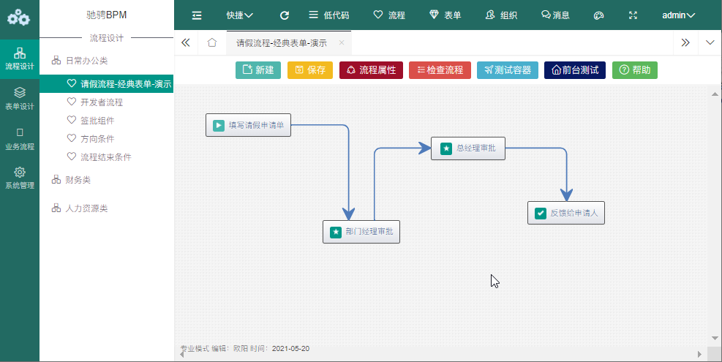This screenshot has width=722, height=362.
Task: Open the admin user dropdown
Action: tap(679, 15)
